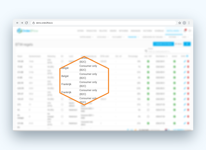The width and height of the screenshot is (206, 150).
Task: Click the Order2Flow logo
Action: (x=28, y=31)
